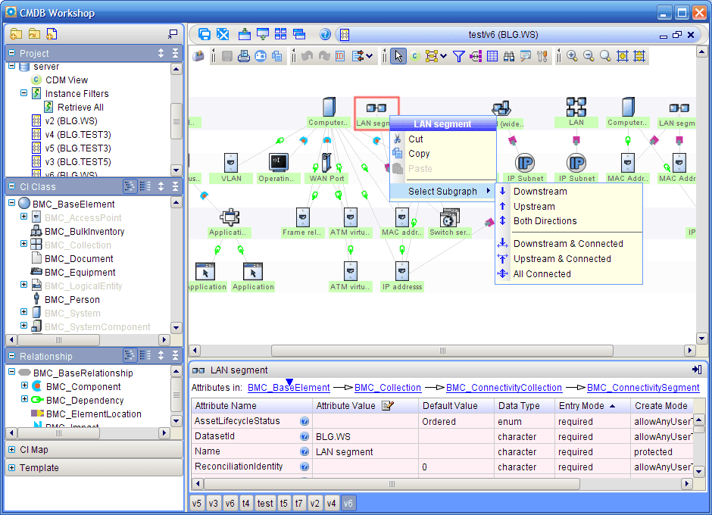The height and width of the screenshot is (515, 712).
Task: Click the undo arrow icon
Action: pos(308,56)
